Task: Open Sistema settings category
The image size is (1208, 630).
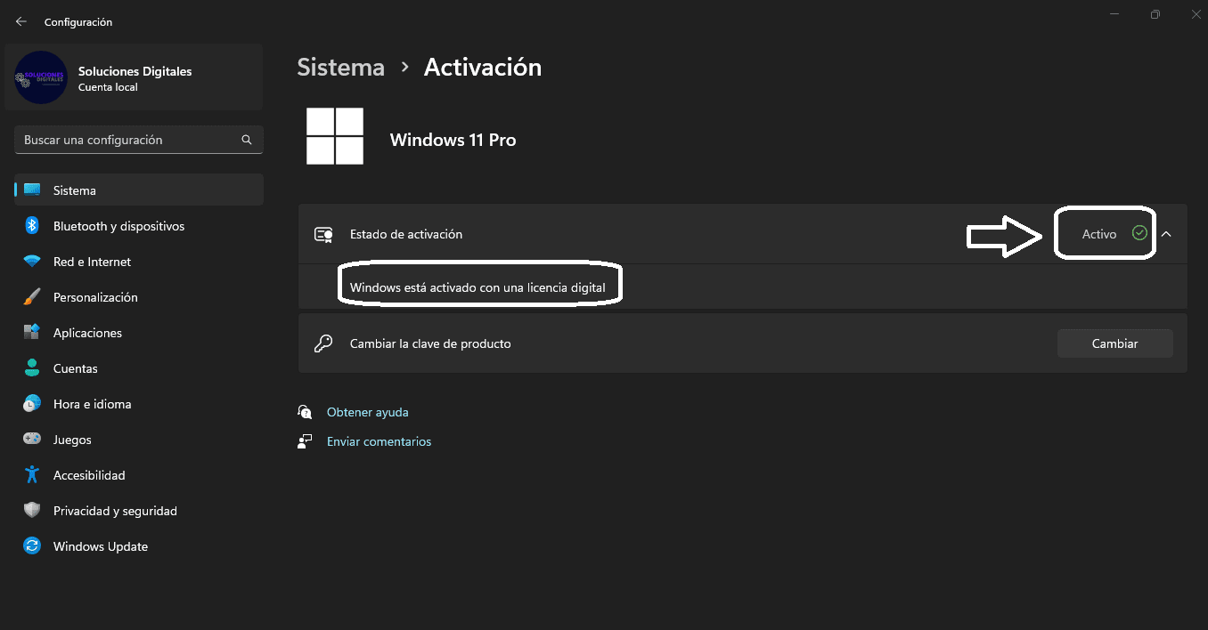Action: 139,190
